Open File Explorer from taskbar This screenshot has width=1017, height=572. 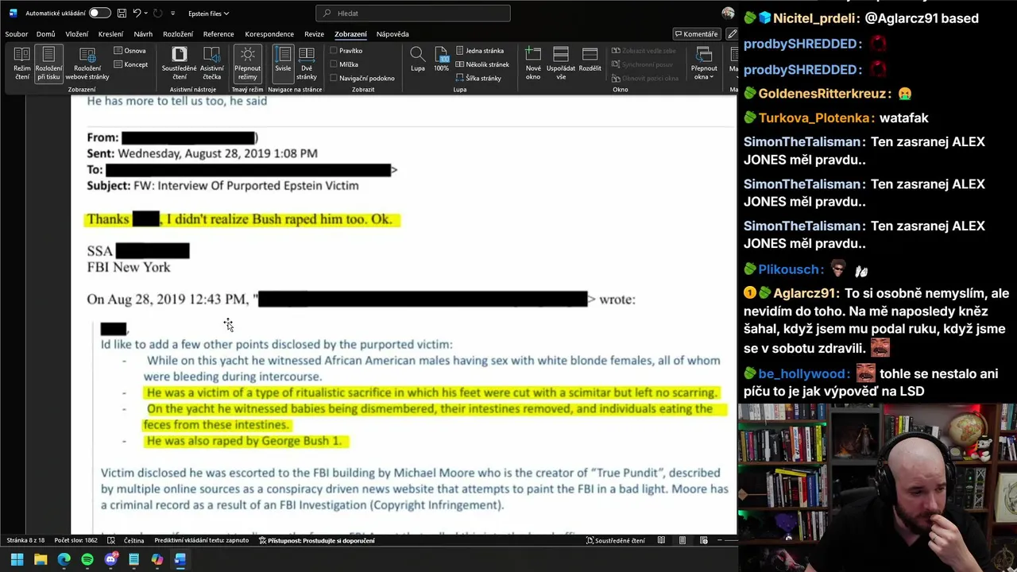41,559
